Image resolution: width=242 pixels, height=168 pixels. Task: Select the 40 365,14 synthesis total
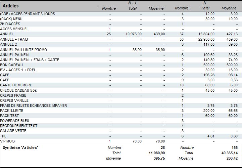pyautogui.click(x=228, y=153)
